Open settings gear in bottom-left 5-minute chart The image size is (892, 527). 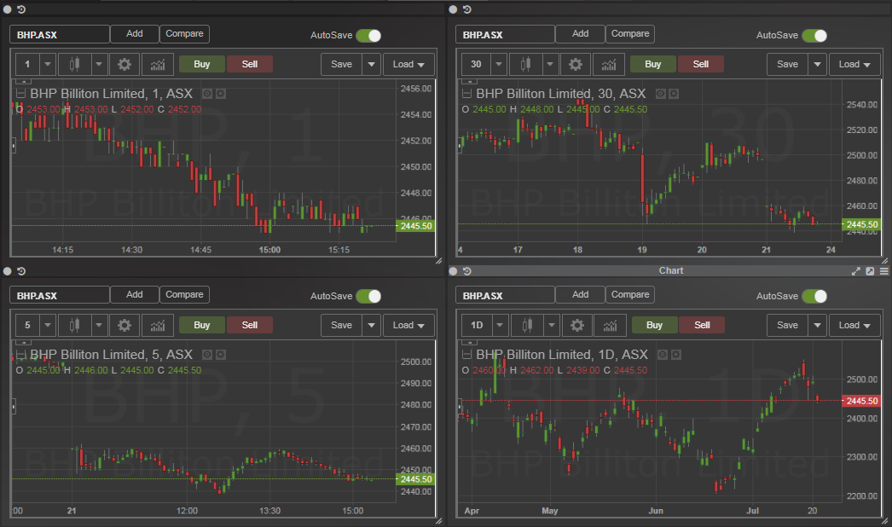click(124, 325)
